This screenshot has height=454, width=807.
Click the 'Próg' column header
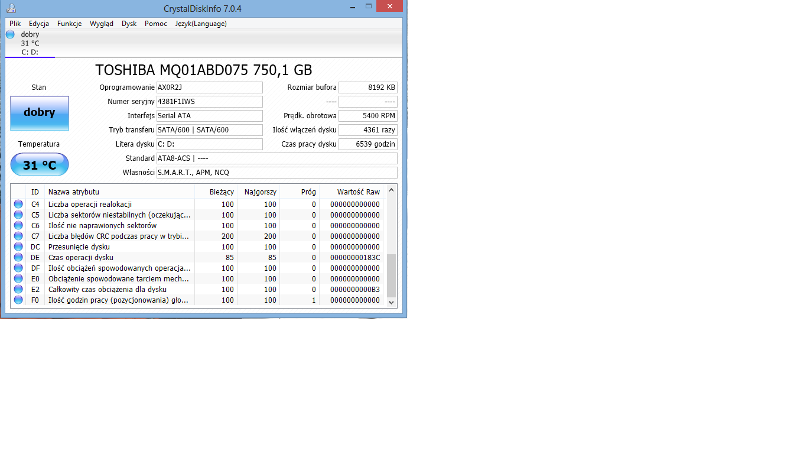pos(300,192)
